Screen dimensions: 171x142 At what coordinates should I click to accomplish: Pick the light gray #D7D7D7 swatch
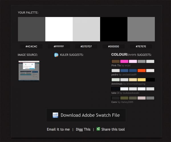pyautogui.click(x=86, y=29)
